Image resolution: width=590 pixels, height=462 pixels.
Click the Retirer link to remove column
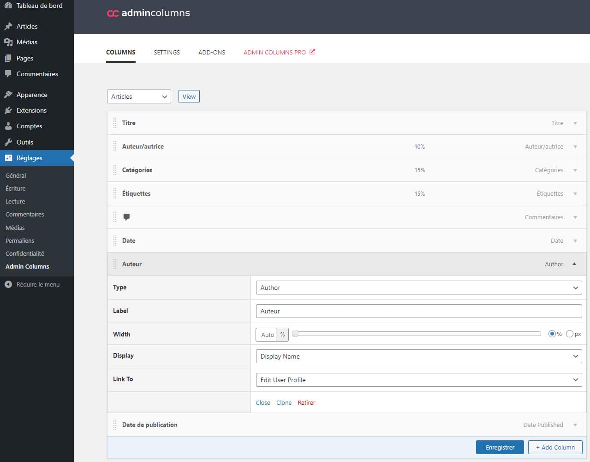306,402
